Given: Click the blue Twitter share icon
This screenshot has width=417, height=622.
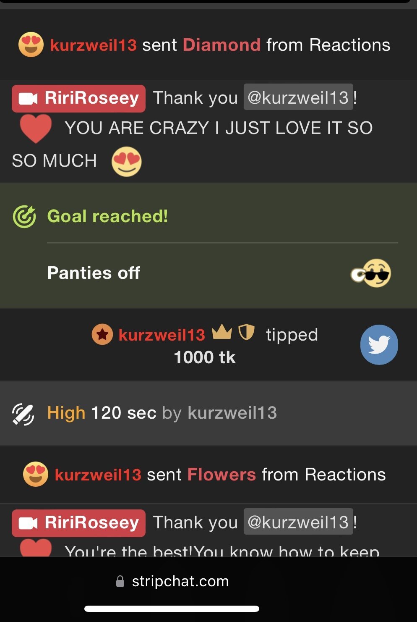Looking at the screenshot, I should point(379,345).
